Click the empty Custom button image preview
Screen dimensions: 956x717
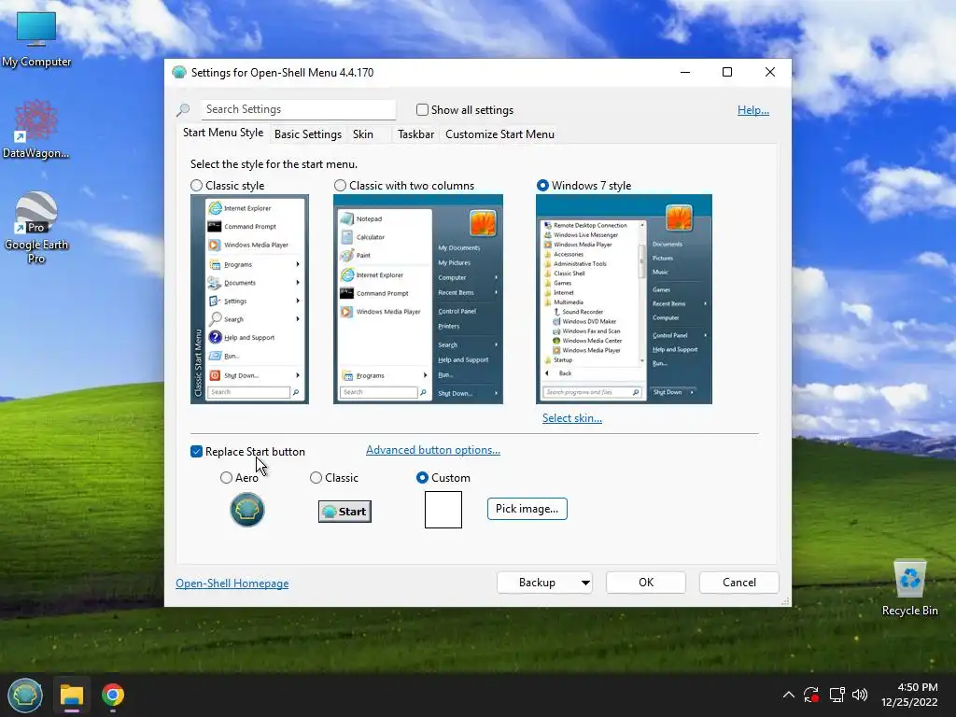pyautogui.click(x=443, y=510)
